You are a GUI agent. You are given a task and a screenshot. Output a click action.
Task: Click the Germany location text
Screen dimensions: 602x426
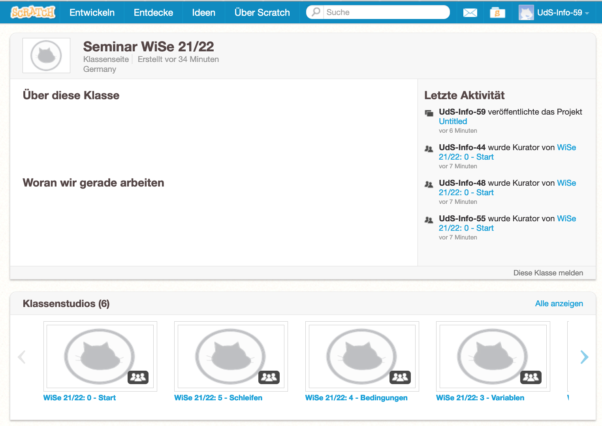pos(100,69)
